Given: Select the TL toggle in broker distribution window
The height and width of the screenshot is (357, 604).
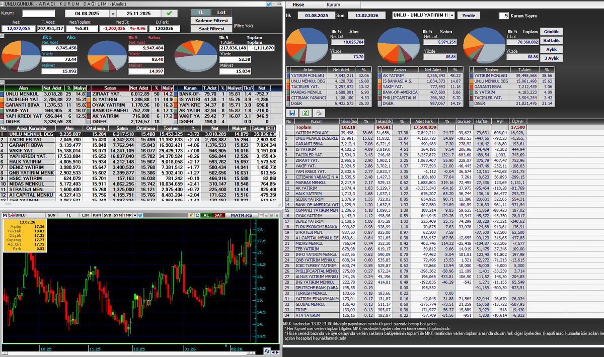Looking at the screenshot, I should coord(201,12).
